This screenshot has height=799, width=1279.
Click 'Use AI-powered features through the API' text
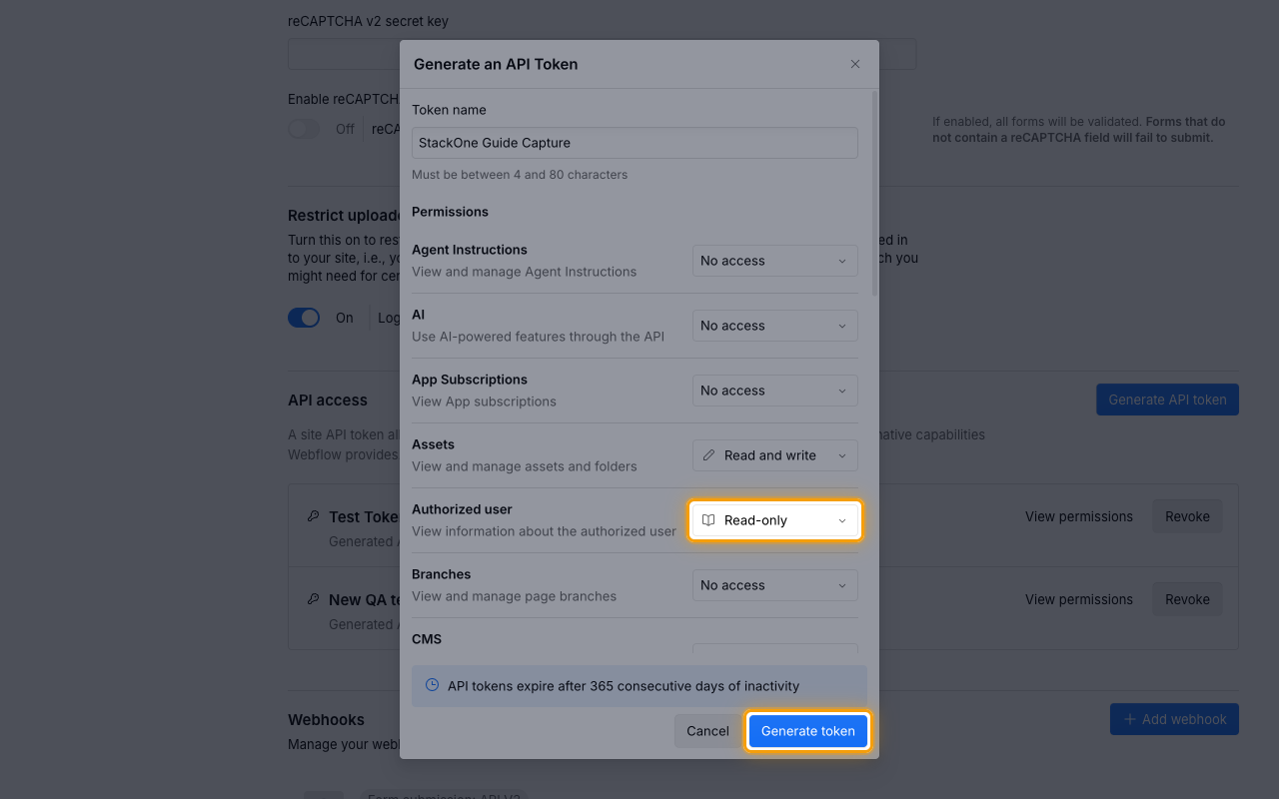pos(538,337)
